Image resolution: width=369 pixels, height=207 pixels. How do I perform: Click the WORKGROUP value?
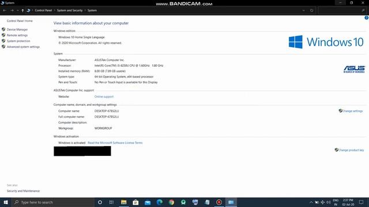point(103,128)
